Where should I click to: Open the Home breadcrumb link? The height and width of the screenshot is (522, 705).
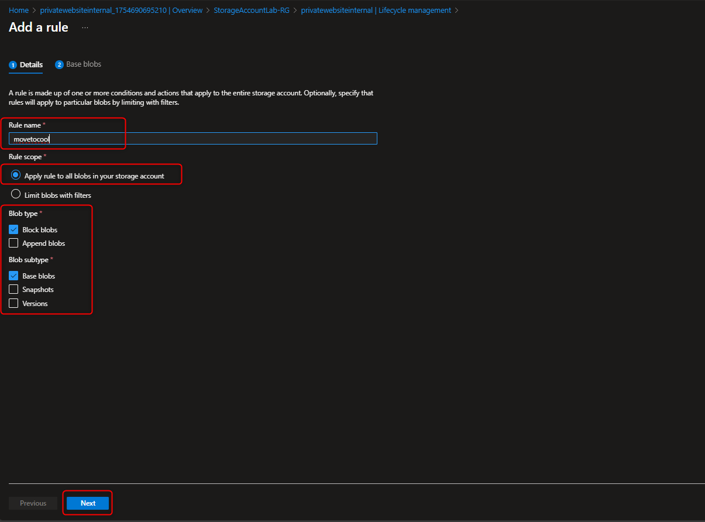click(18, 10)
